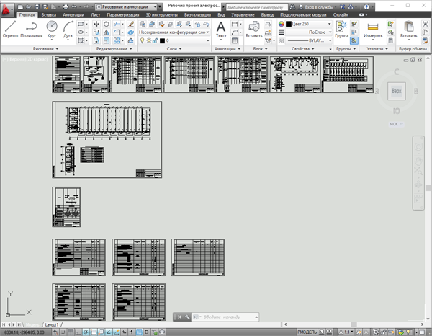Click the Верх face of the ViewCube

click(x=397, y=91)
